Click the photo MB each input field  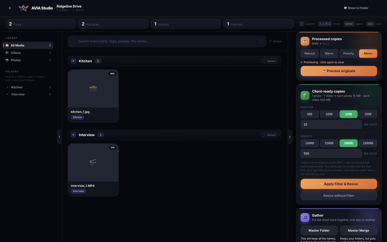pos(331,124)
